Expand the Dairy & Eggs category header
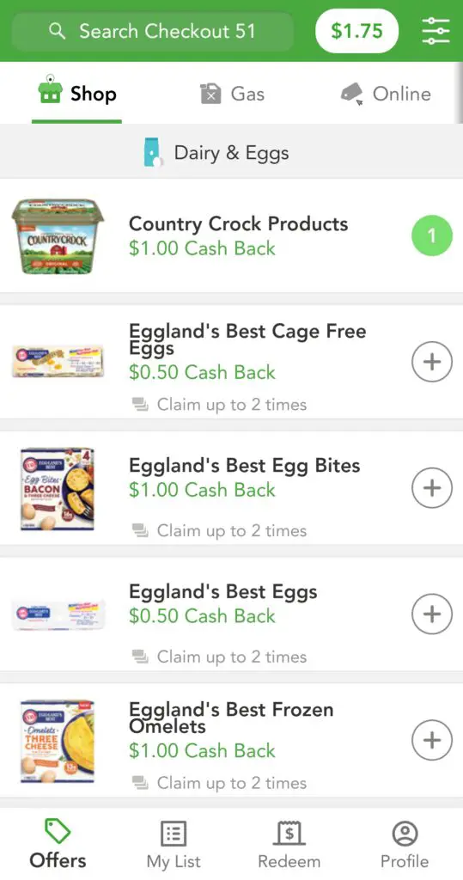 pyautogui.click(x=231, y=152)
